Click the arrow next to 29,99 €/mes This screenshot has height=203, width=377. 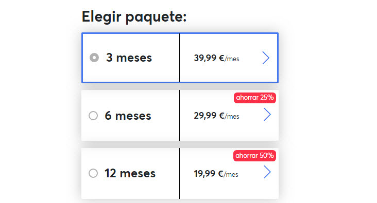(267, 114)
